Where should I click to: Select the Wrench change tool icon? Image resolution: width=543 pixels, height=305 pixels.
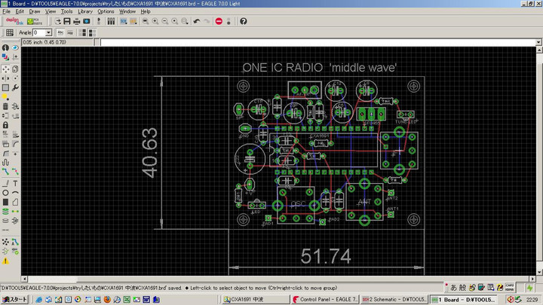16,87
